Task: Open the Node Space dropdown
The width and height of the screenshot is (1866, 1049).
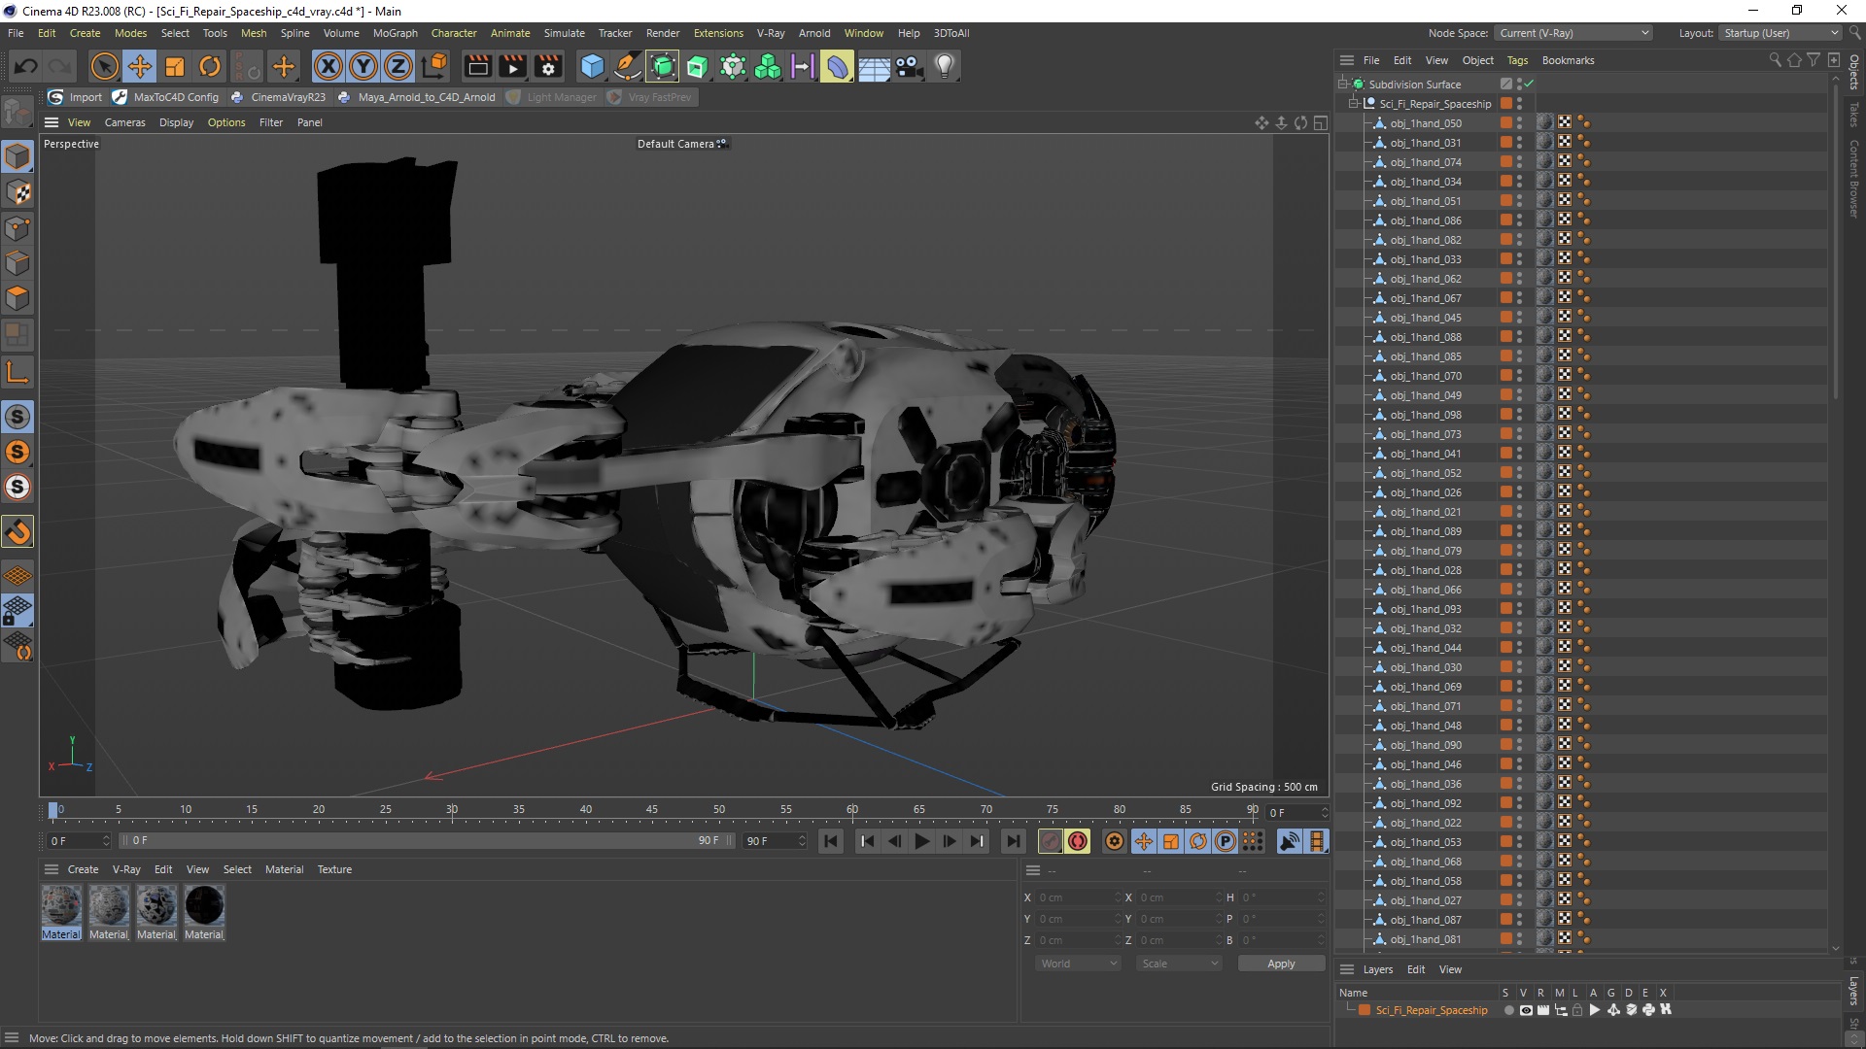Action: click(x=1573, y=33)
